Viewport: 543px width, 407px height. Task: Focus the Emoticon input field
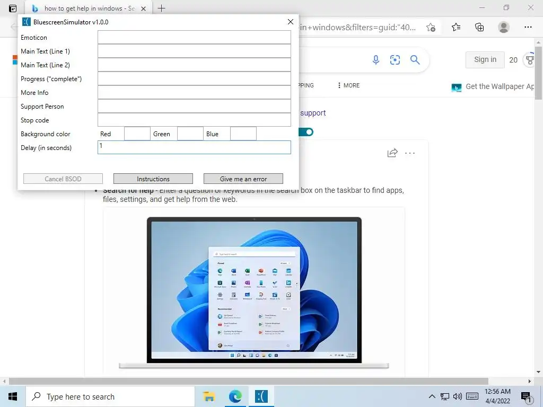click(x=194, y=37)
